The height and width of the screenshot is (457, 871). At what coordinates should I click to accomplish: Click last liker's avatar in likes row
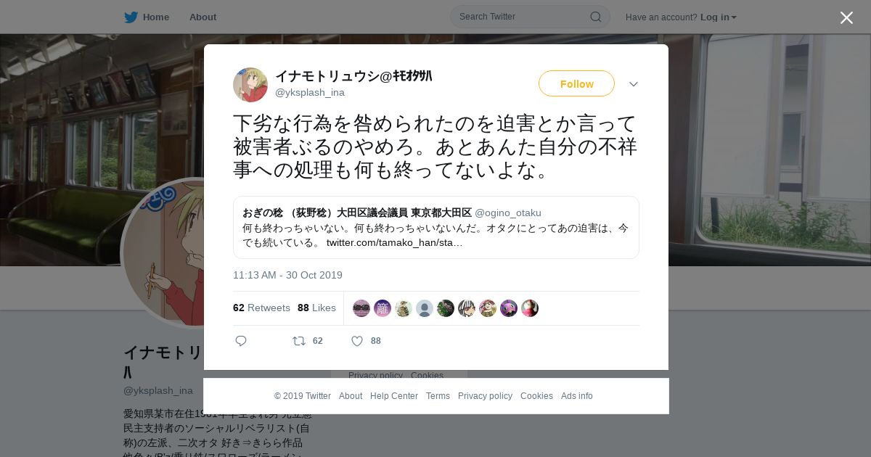click(x=530, y=308)
